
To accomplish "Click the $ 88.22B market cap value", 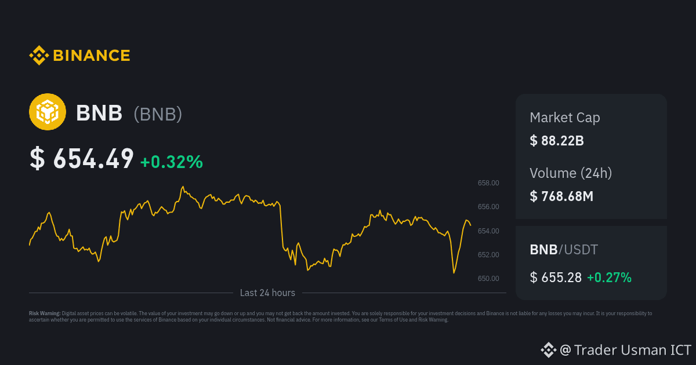I will click(557, 140).
